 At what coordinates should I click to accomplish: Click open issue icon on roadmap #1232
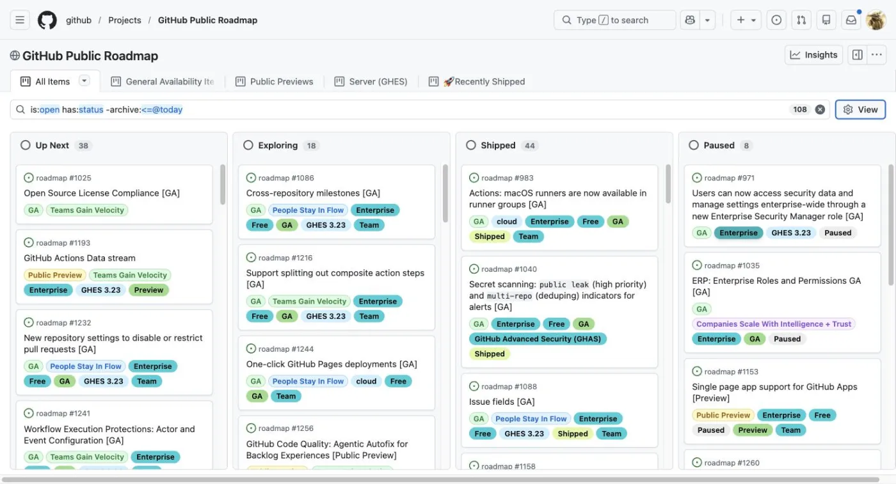(x=29, y=323)
